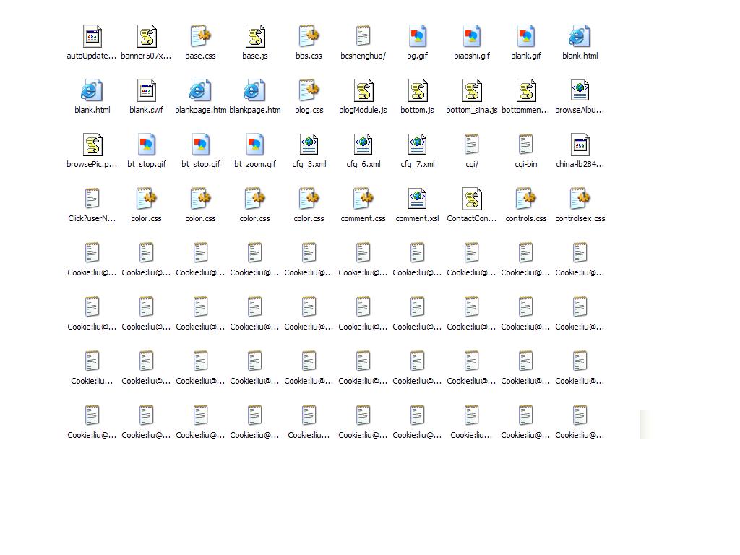
Task: Open the cfg_3.xml file
Action: pyautogui.click(x=309, y=145)
